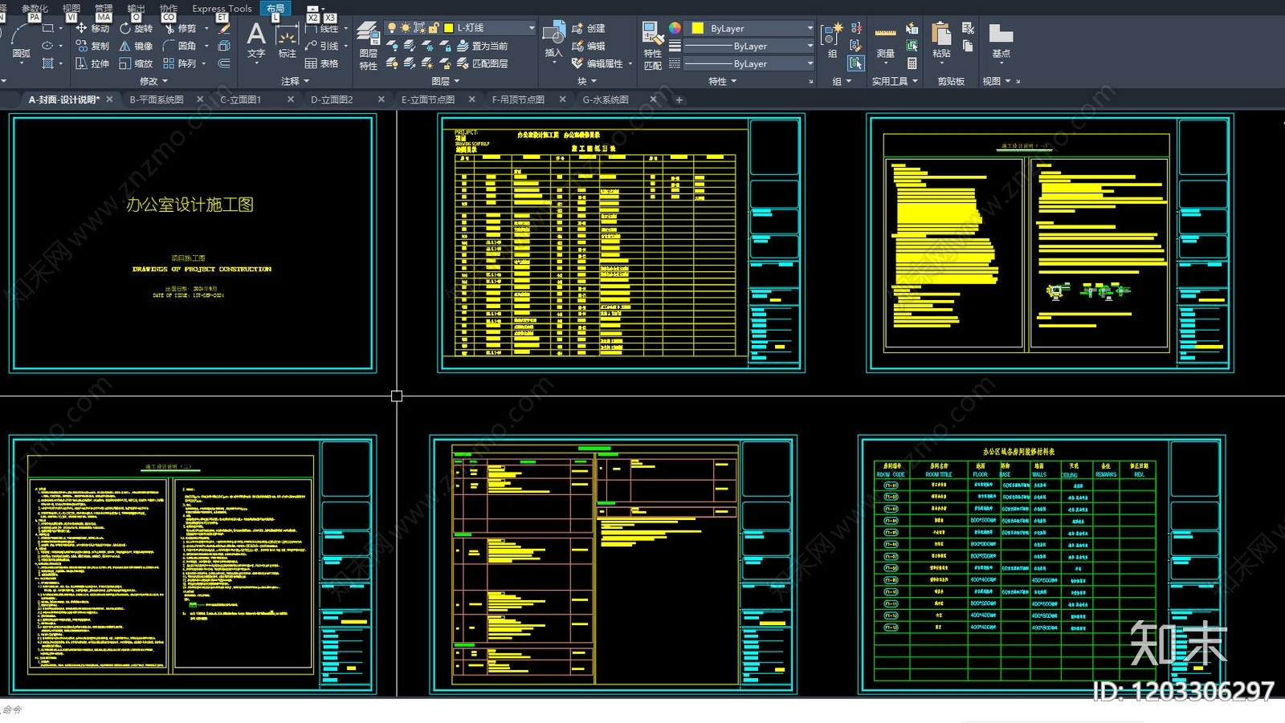Select the Rotate (旋转) tool
The width and height of the screenshot is (1285, 723).
coord(136,28)
